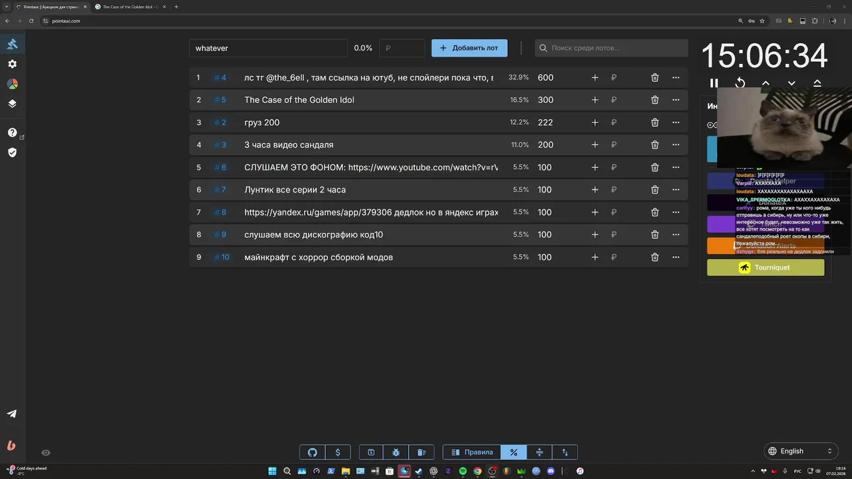The image size is (852, 479).
Task: Delete The Case of the Golden Idol lot
Action: coord(655,100)
